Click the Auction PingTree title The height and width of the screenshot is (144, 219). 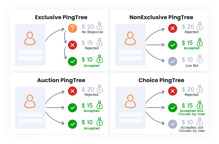[x=61, y=80]
